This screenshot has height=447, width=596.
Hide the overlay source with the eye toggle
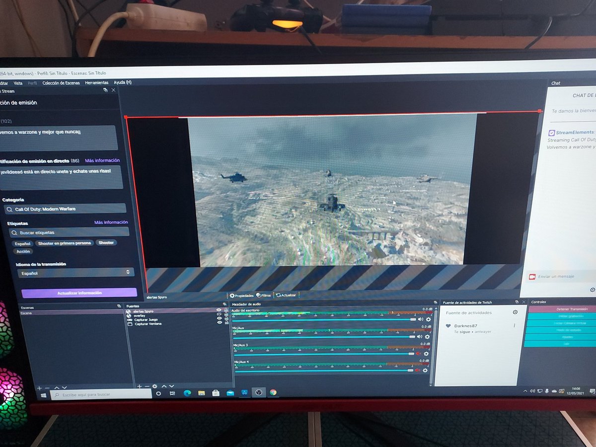point(219,314)
